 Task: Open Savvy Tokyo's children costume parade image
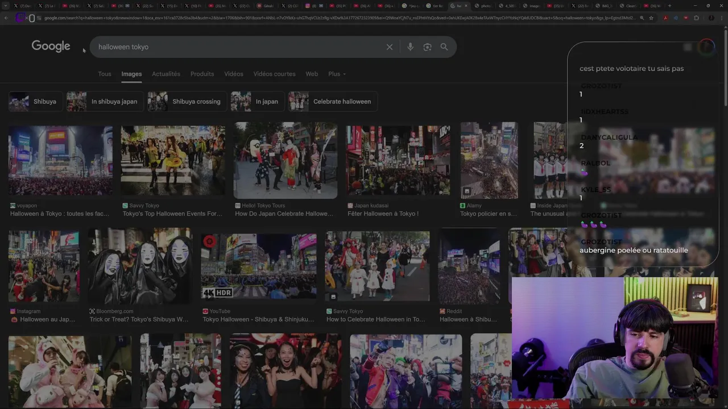(x=377, y=266)
